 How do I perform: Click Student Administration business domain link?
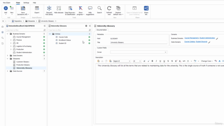(x=207, y=38)
